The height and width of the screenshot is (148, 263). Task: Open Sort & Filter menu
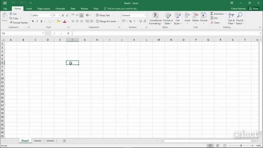click(231, 18)
